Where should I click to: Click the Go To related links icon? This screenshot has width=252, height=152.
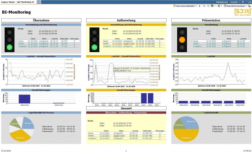212,6
